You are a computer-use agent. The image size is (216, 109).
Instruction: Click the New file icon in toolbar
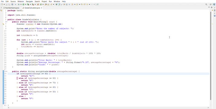coord(2,5)
